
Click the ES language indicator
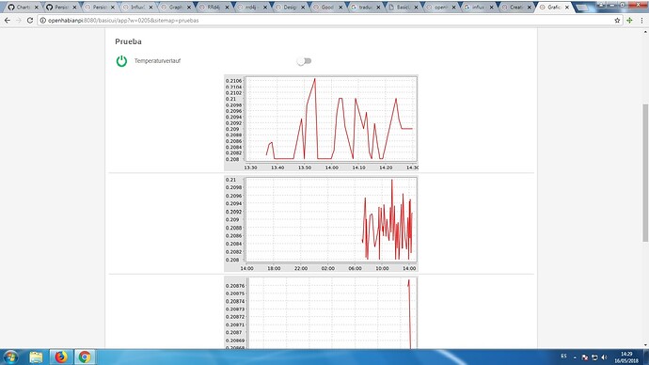pyautogui.click(x=563, y=357)
